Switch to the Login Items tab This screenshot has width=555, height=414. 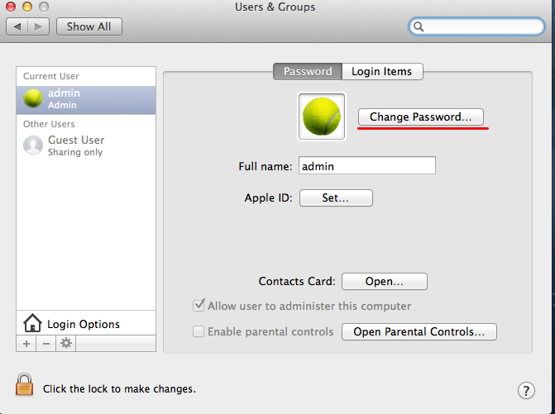(x=381, y=72)
